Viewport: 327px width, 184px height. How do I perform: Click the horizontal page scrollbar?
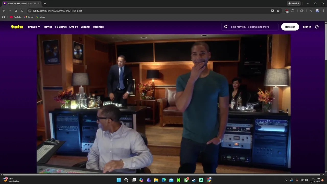point(162,175)
